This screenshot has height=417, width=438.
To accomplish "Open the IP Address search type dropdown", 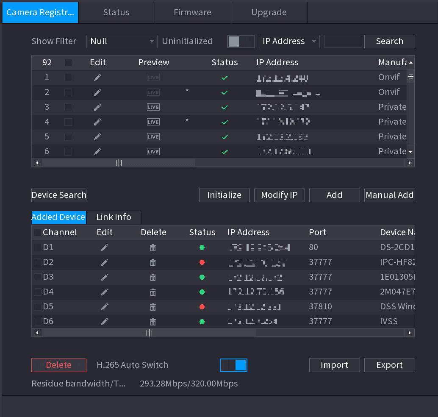I will (289, 42).
